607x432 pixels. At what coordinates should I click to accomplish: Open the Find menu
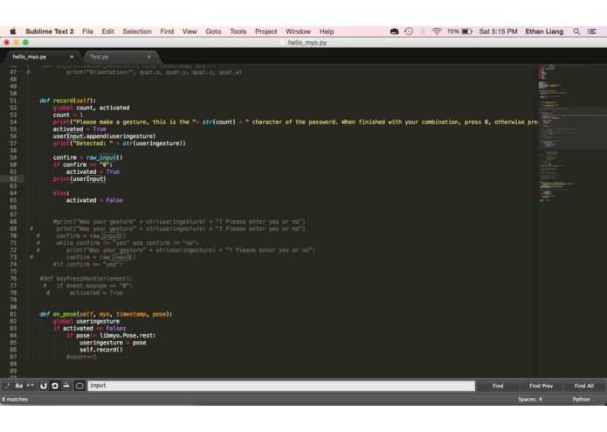tap(167, 31)
